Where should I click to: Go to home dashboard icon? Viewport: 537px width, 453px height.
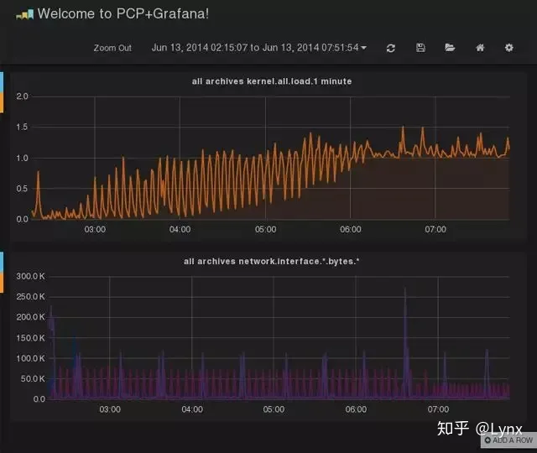pos(480,48)
